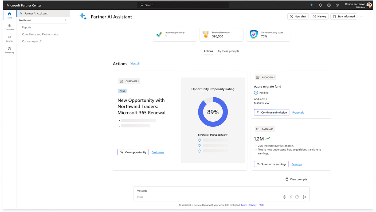
Task: Follow the Proposals link
Action: click(x=298, y=113)
